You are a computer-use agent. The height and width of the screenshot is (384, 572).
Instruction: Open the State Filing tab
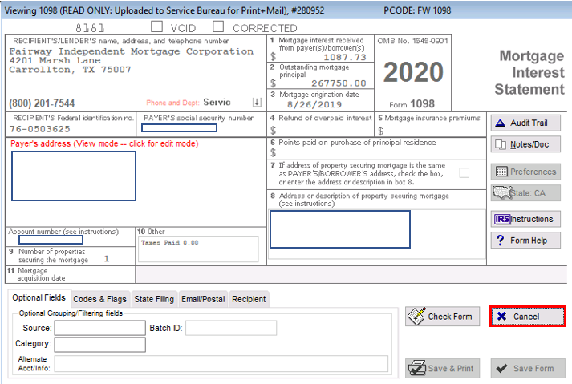pyautogui.click(x=154, y=299)
